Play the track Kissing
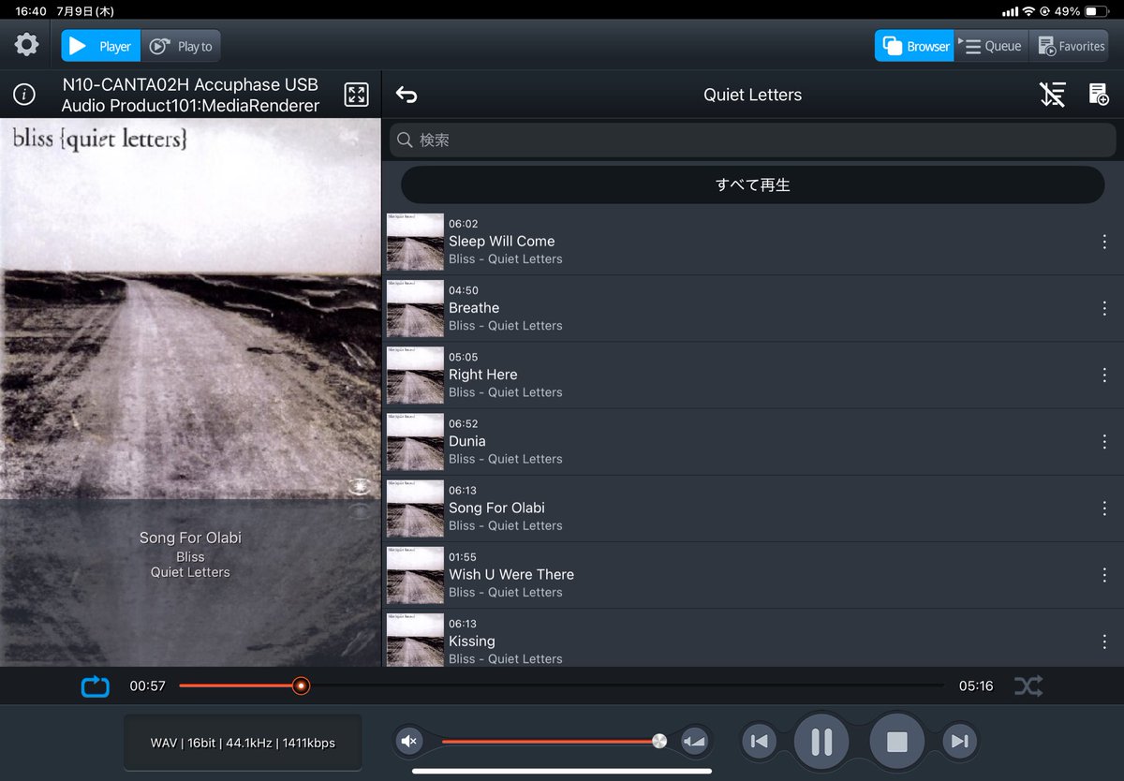 752,639
